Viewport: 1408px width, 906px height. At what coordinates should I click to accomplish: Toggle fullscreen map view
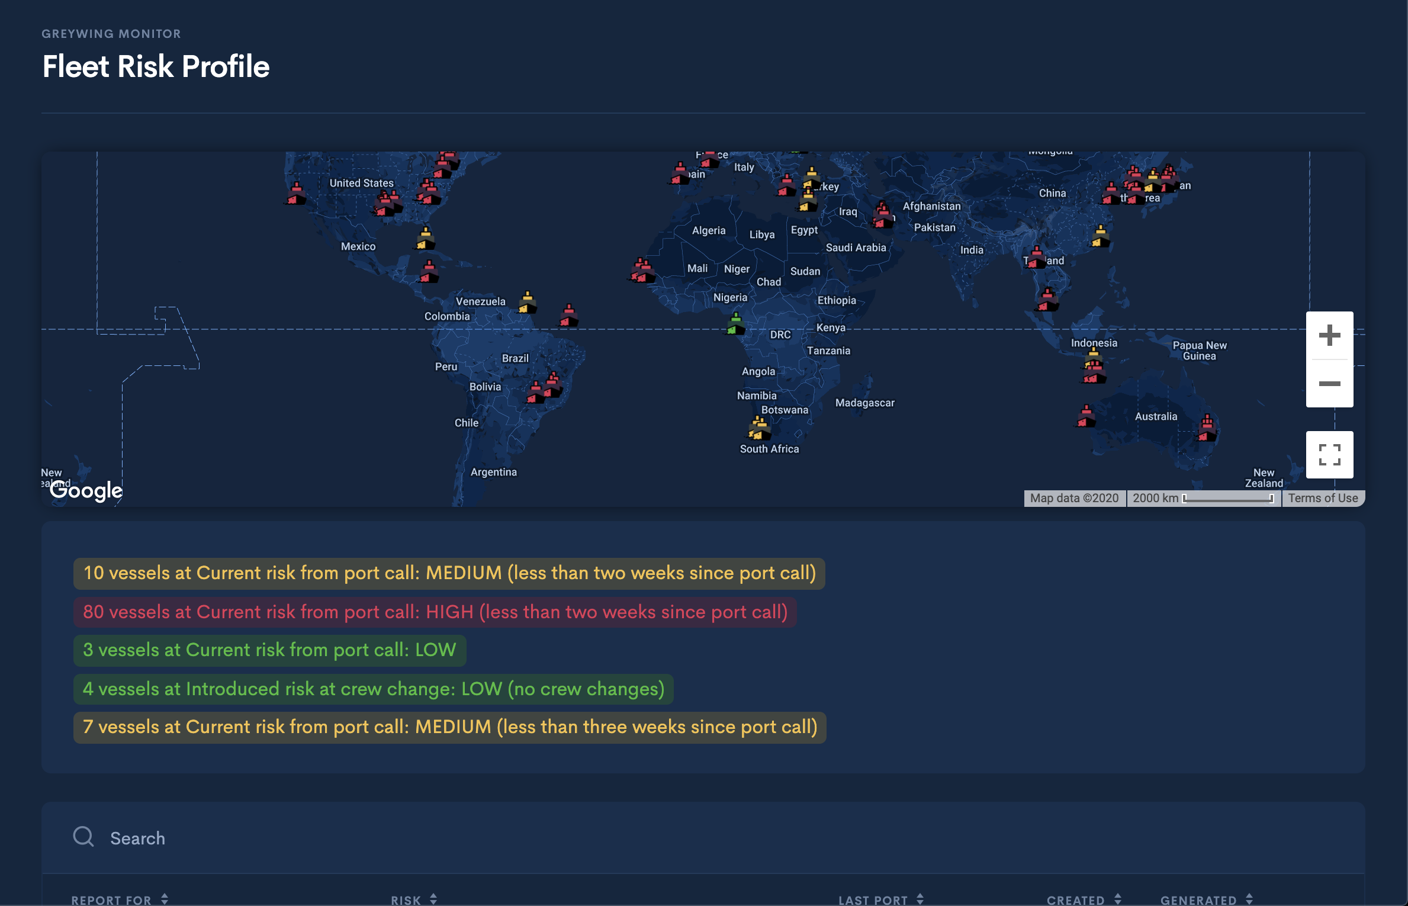click(x=1329, y=455)
